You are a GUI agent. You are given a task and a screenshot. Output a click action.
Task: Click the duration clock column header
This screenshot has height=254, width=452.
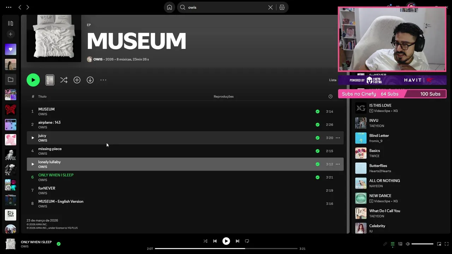click(331, 97)
